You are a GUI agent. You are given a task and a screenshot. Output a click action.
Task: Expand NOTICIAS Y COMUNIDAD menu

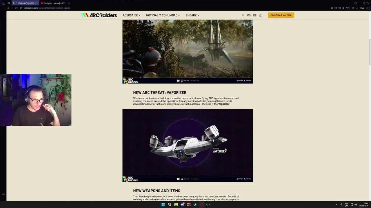[163, 15]
